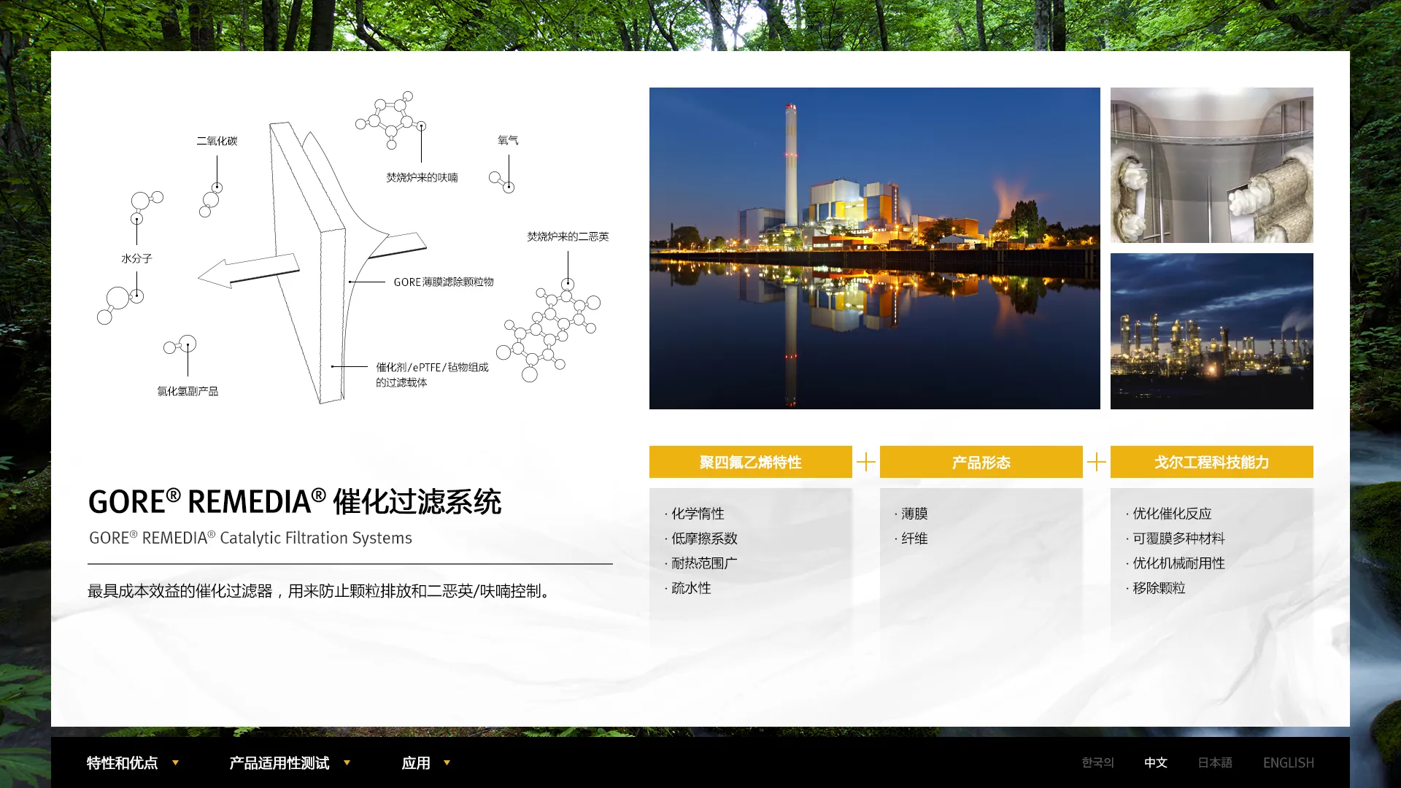Open the filter bag interior thumbnail
This screenshot has height=788, width=1401.
point(1211,165)
